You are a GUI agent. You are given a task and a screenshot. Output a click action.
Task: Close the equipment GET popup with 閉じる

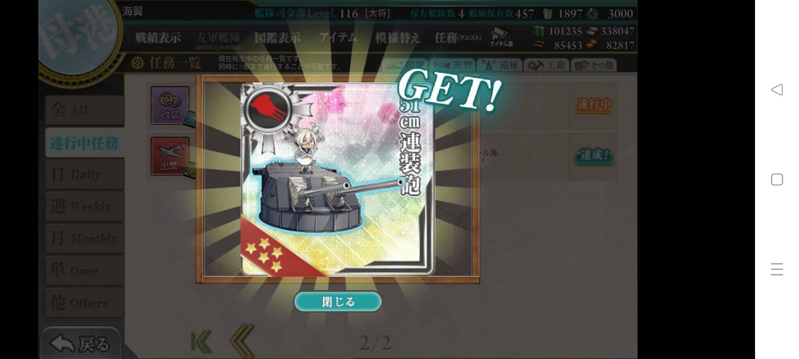[338, 301]
